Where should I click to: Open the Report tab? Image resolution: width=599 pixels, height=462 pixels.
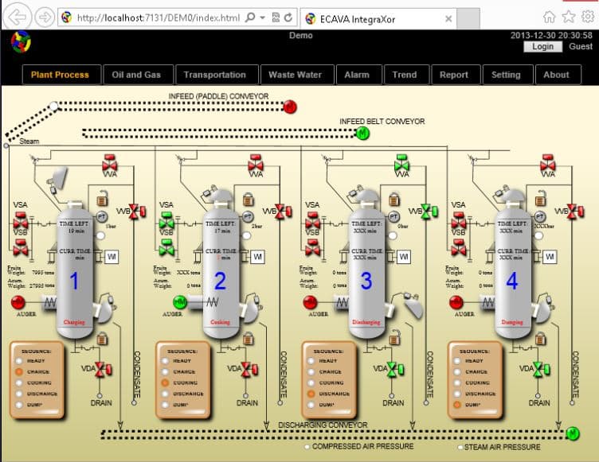coord(456,75)
